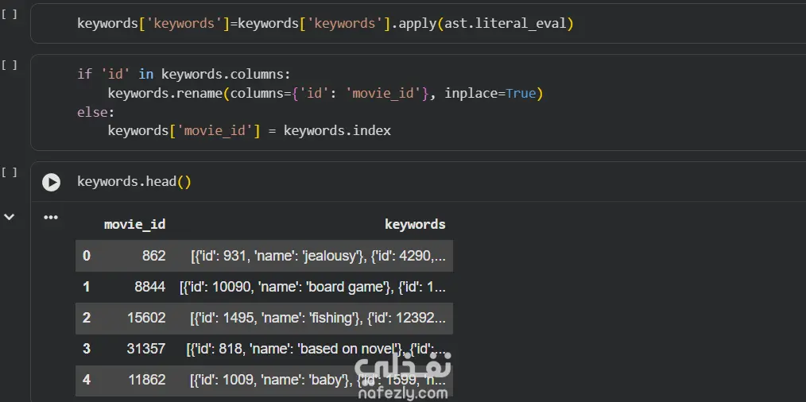Click inside the rename columns code cell
Screen dimensions: 806x402
click(418, 102)
